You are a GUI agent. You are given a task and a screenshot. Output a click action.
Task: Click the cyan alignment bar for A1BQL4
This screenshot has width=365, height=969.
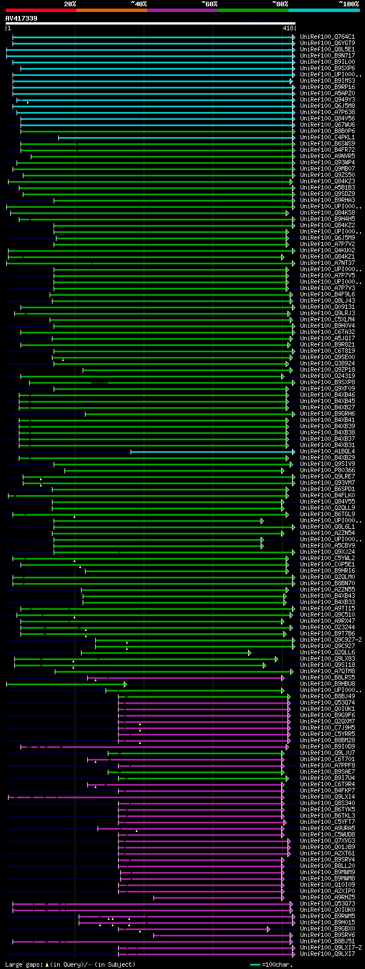pyautogui.click(x=213, y=451)
